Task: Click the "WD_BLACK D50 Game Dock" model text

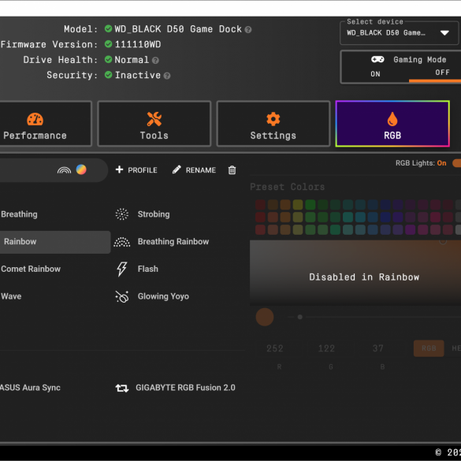Action: pos(178,29)
